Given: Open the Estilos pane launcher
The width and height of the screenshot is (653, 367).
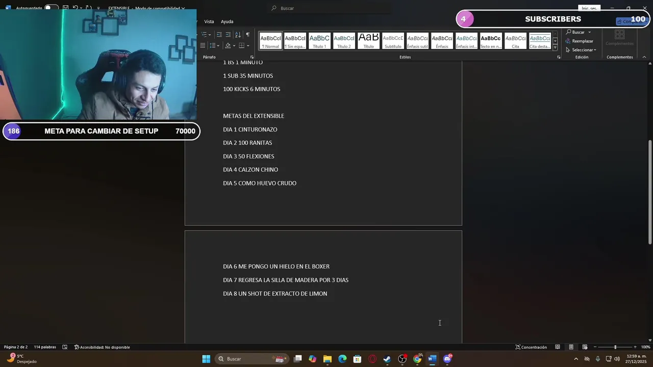Looking at the screenshot, I should [559, 57].
